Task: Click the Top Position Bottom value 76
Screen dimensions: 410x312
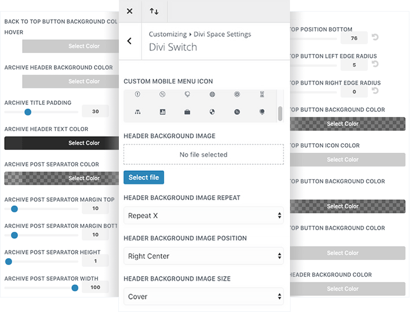Action: (x=354, y=38)
